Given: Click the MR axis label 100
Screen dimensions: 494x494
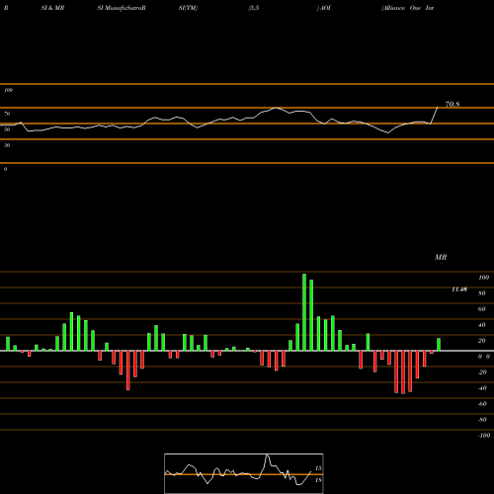Looking at the screenshot, I should point(483,278).
